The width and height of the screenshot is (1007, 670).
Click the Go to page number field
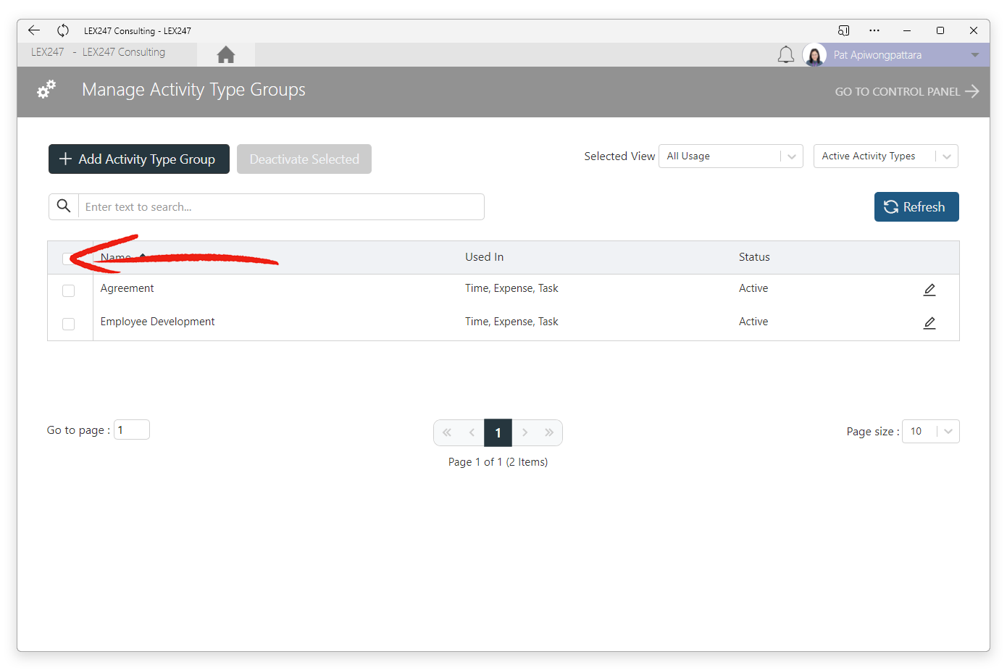[132, 430]
